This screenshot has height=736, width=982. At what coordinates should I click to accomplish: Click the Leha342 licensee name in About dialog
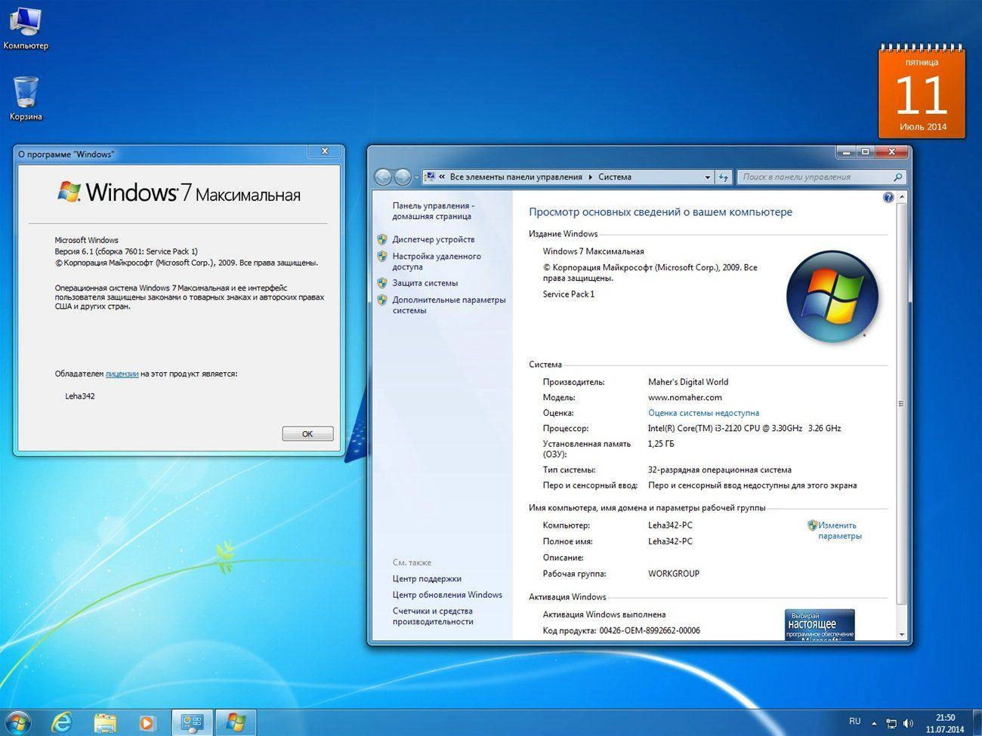pos(80,396)
